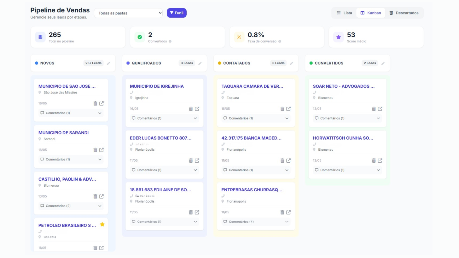Expand Comentários (4) on ENTREBRASAS card
This screenshot has height=258, width=459.
pos(256,222)
